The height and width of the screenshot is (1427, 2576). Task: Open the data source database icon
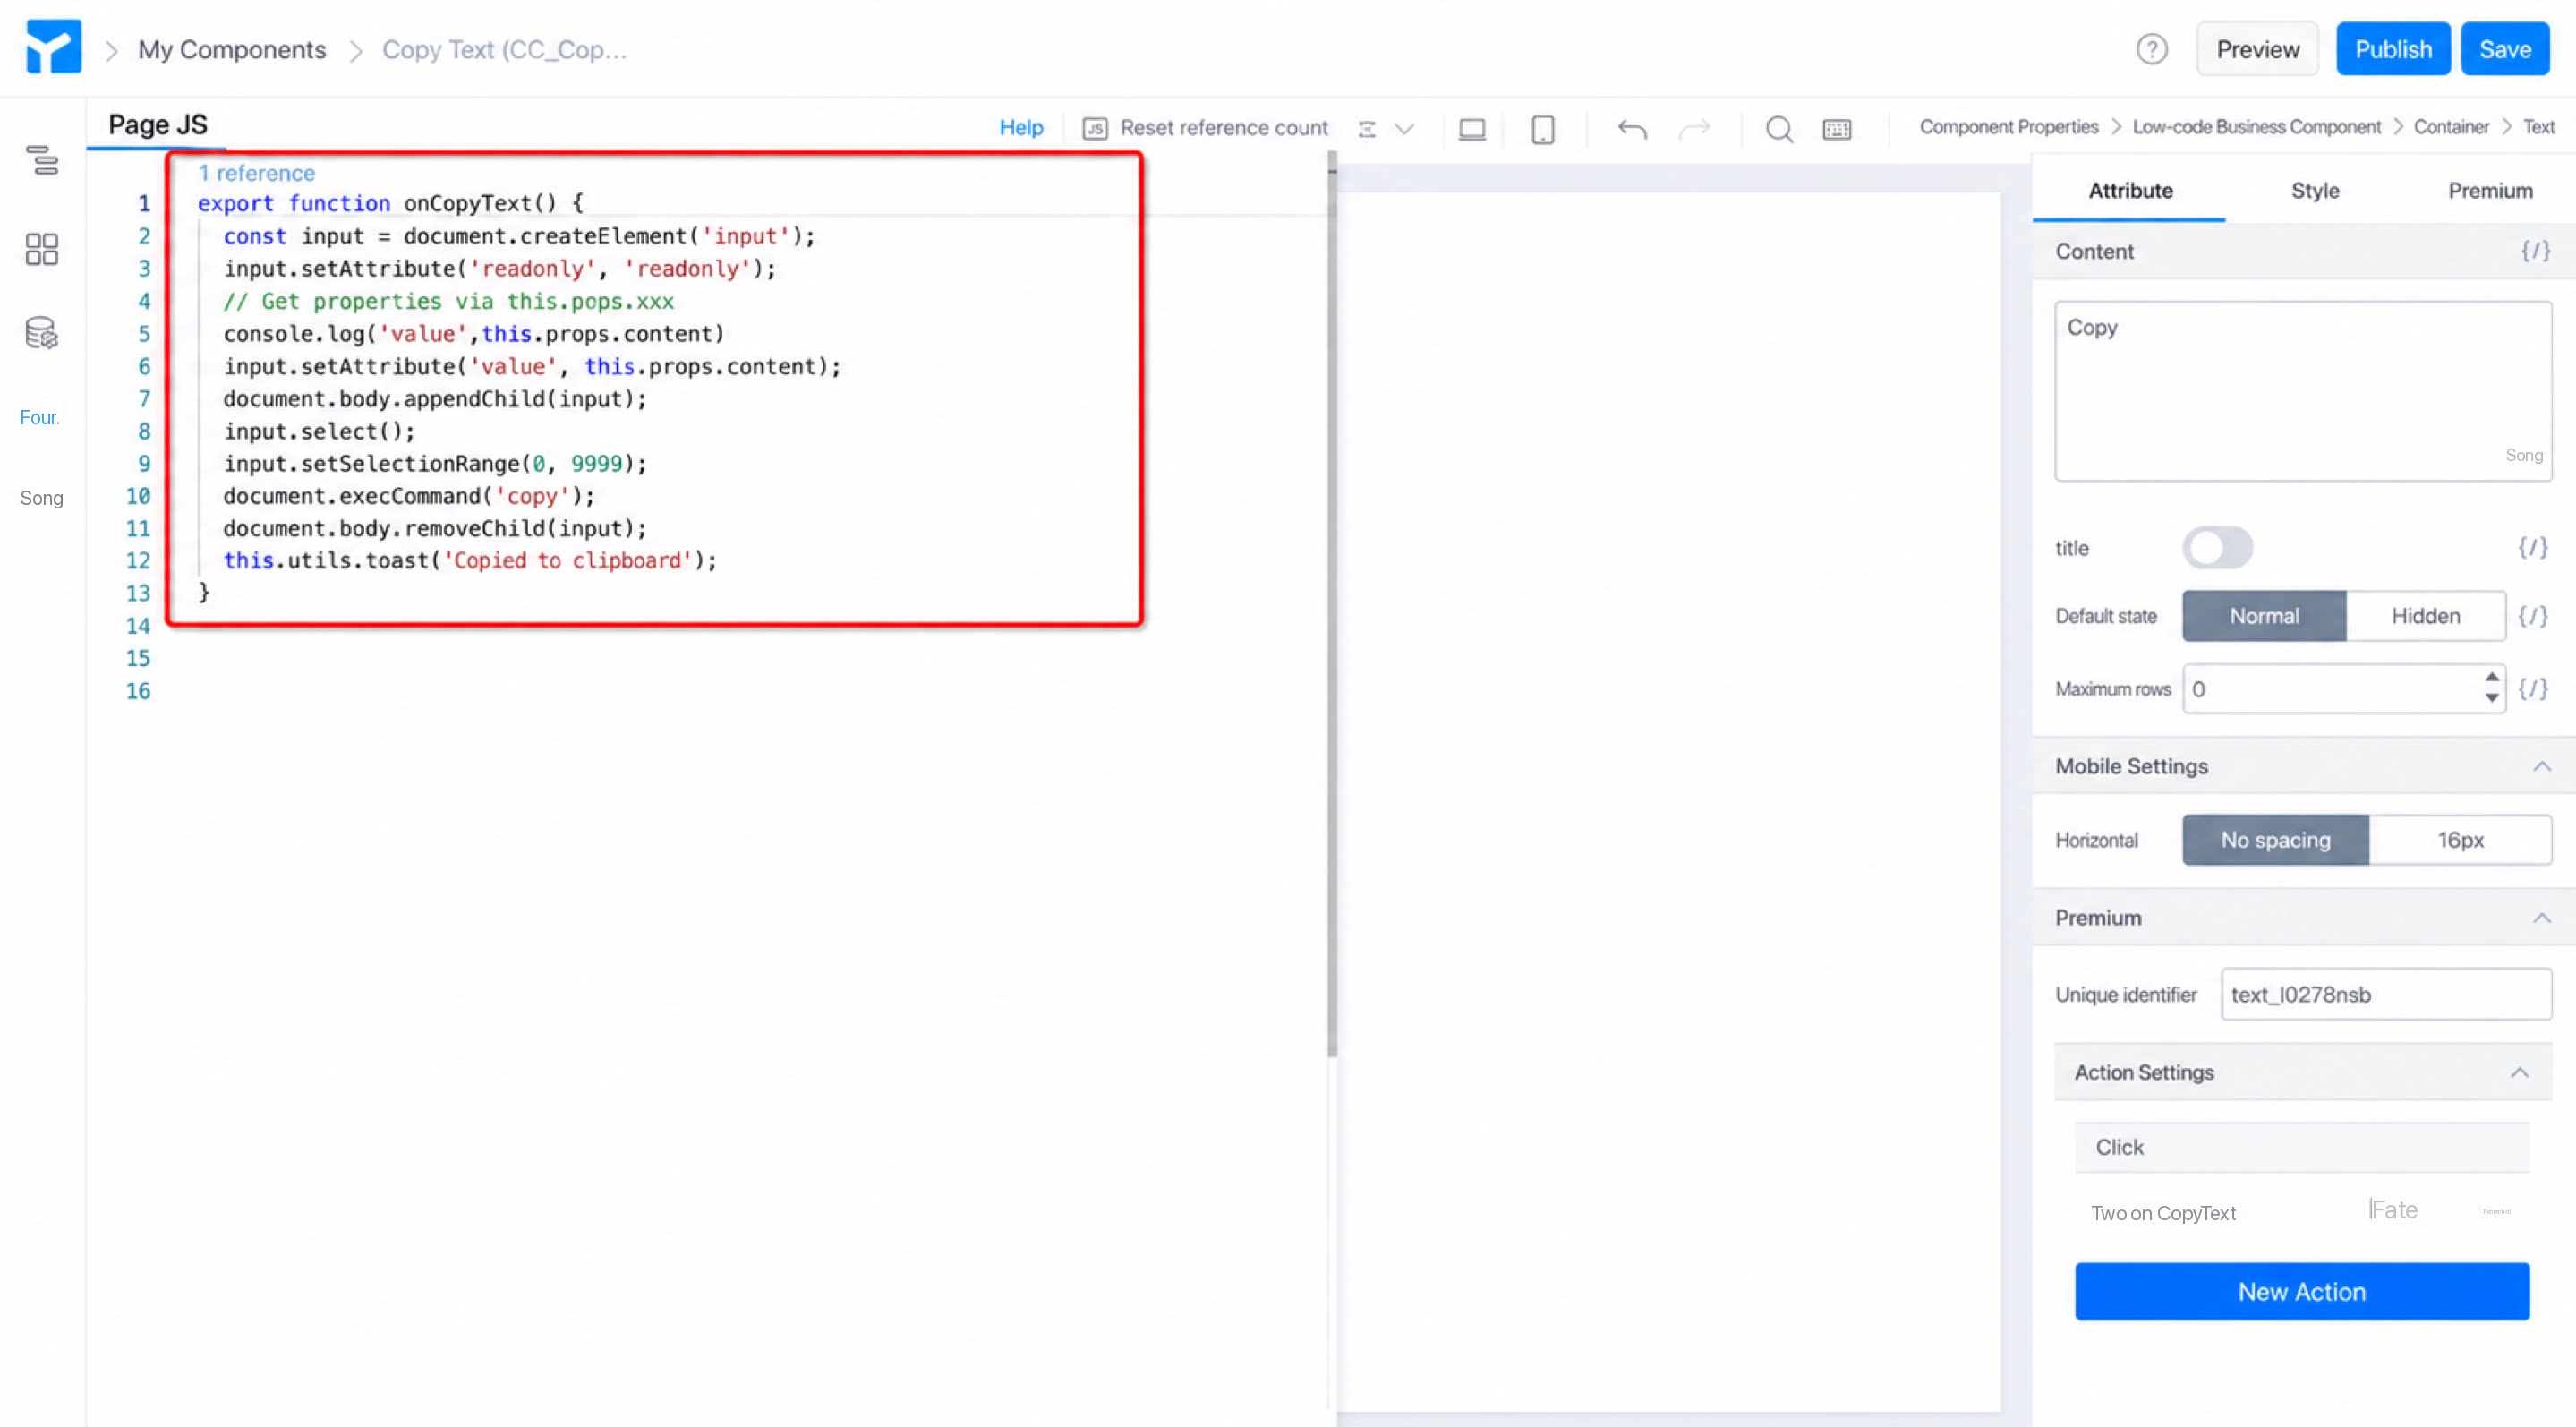(42, 333)
